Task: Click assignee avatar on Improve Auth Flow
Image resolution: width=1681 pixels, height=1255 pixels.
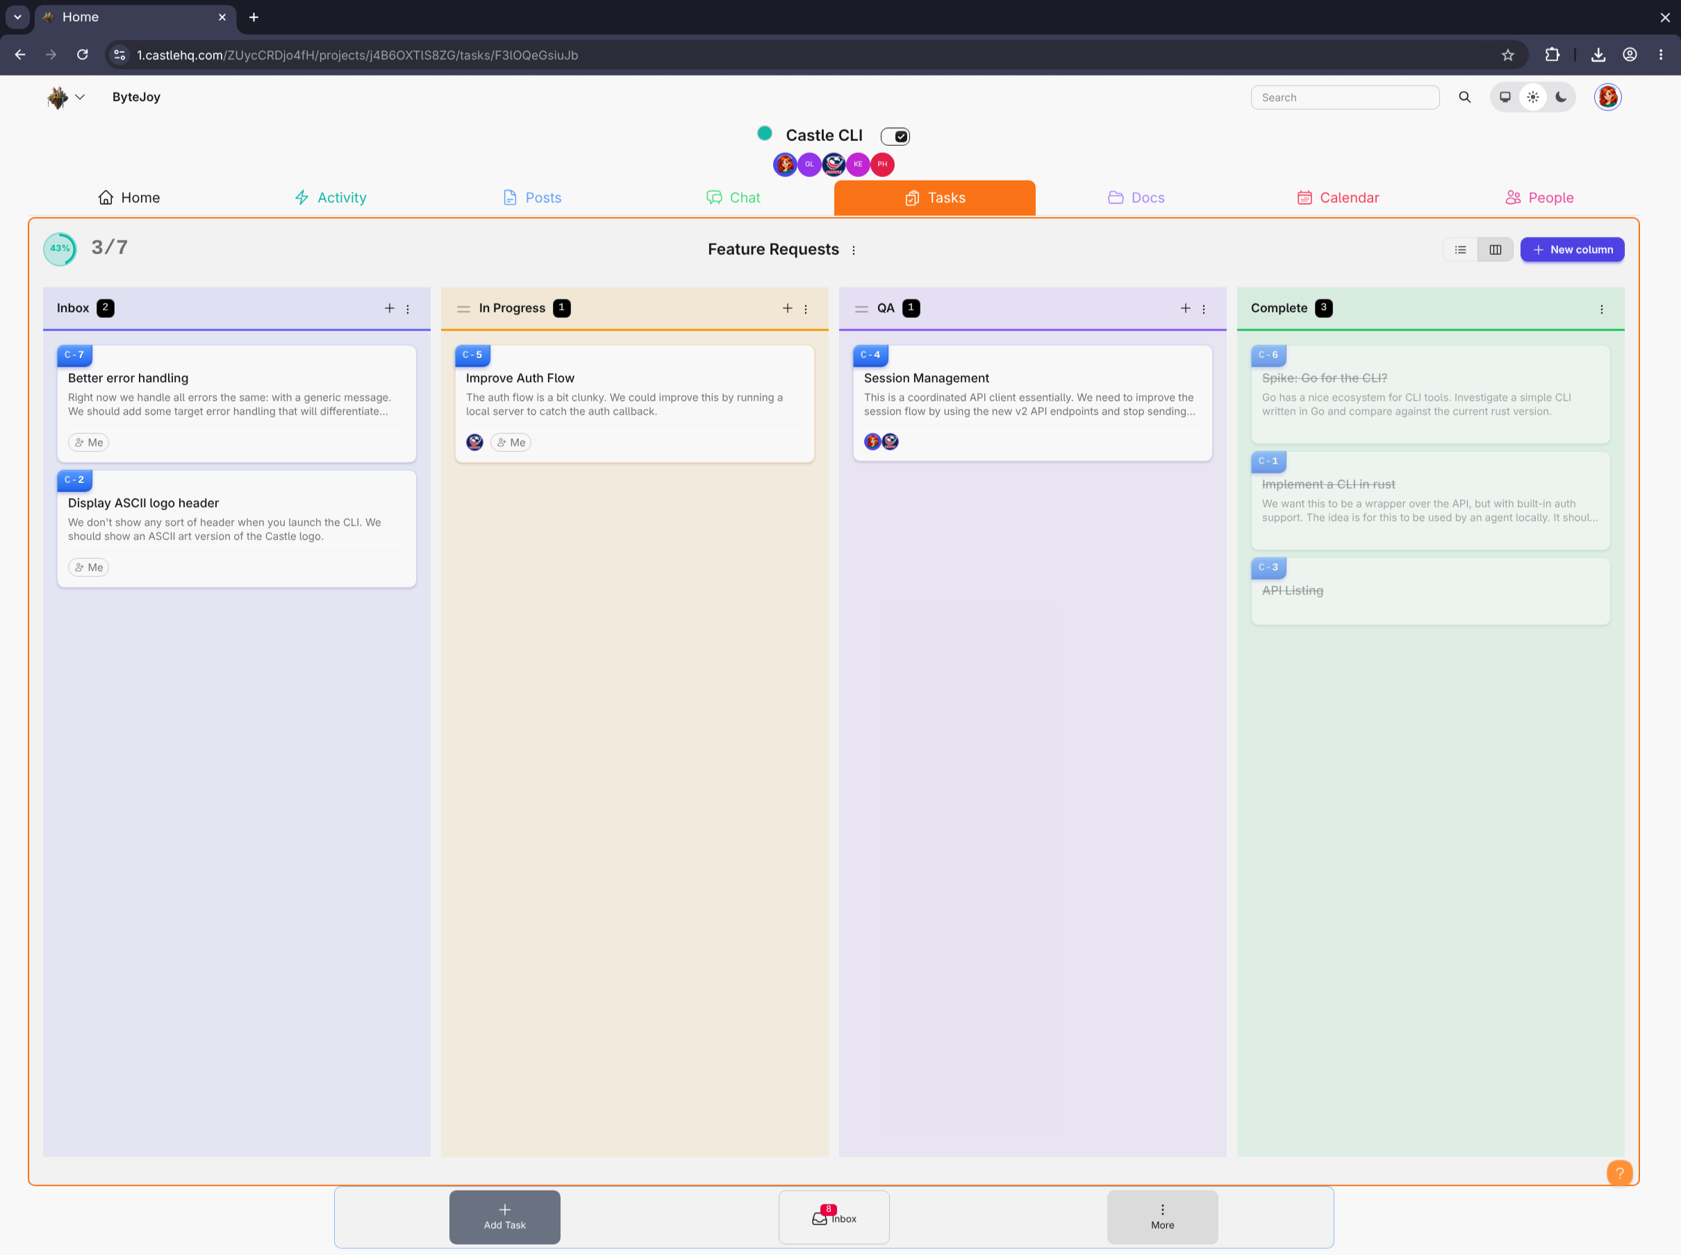Action: [475, 442]
